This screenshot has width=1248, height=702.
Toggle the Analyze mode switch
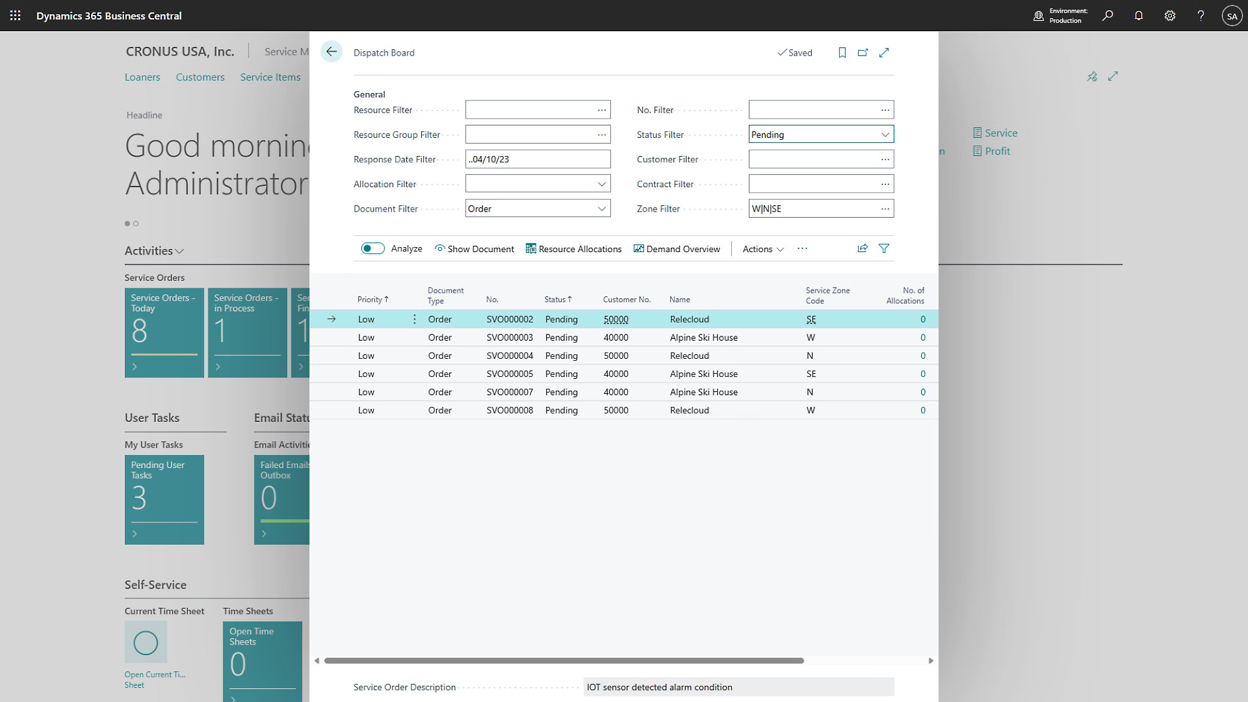[373, 248]
